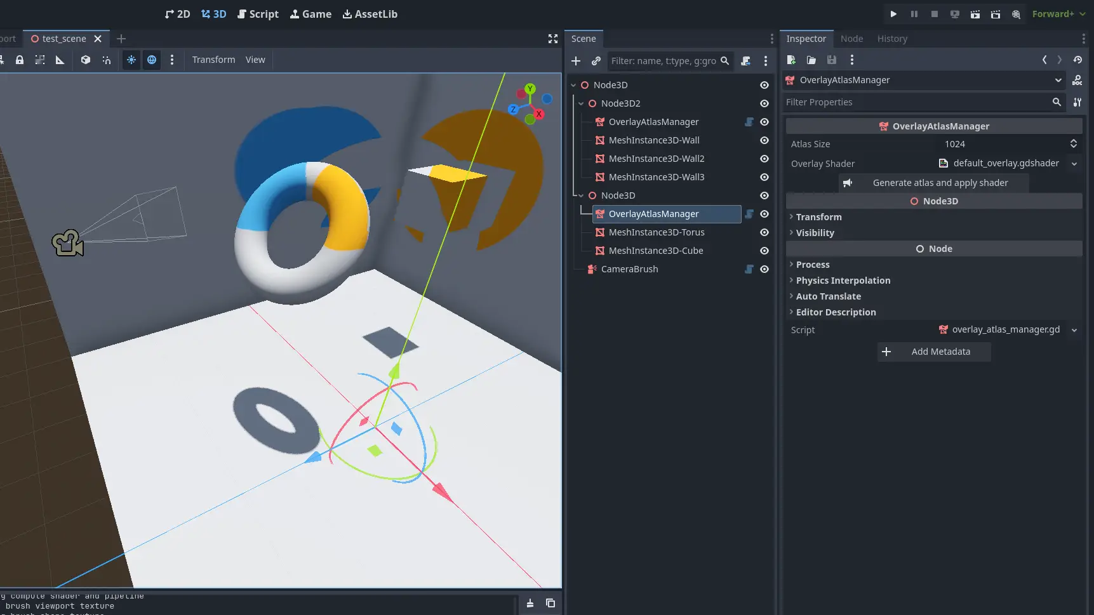Toggle viewport distraction-free mode icon
This screenshot has width=1094, height=615.
[x=553, y=39]
